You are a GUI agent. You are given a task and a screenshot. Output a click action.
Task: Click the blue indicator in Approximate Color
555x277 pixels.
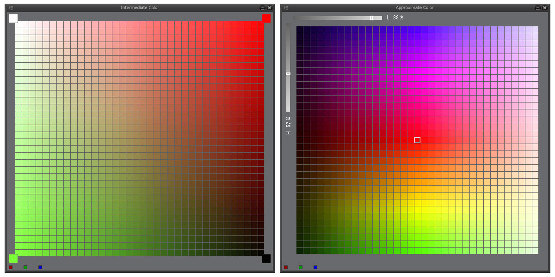(315, 267)
